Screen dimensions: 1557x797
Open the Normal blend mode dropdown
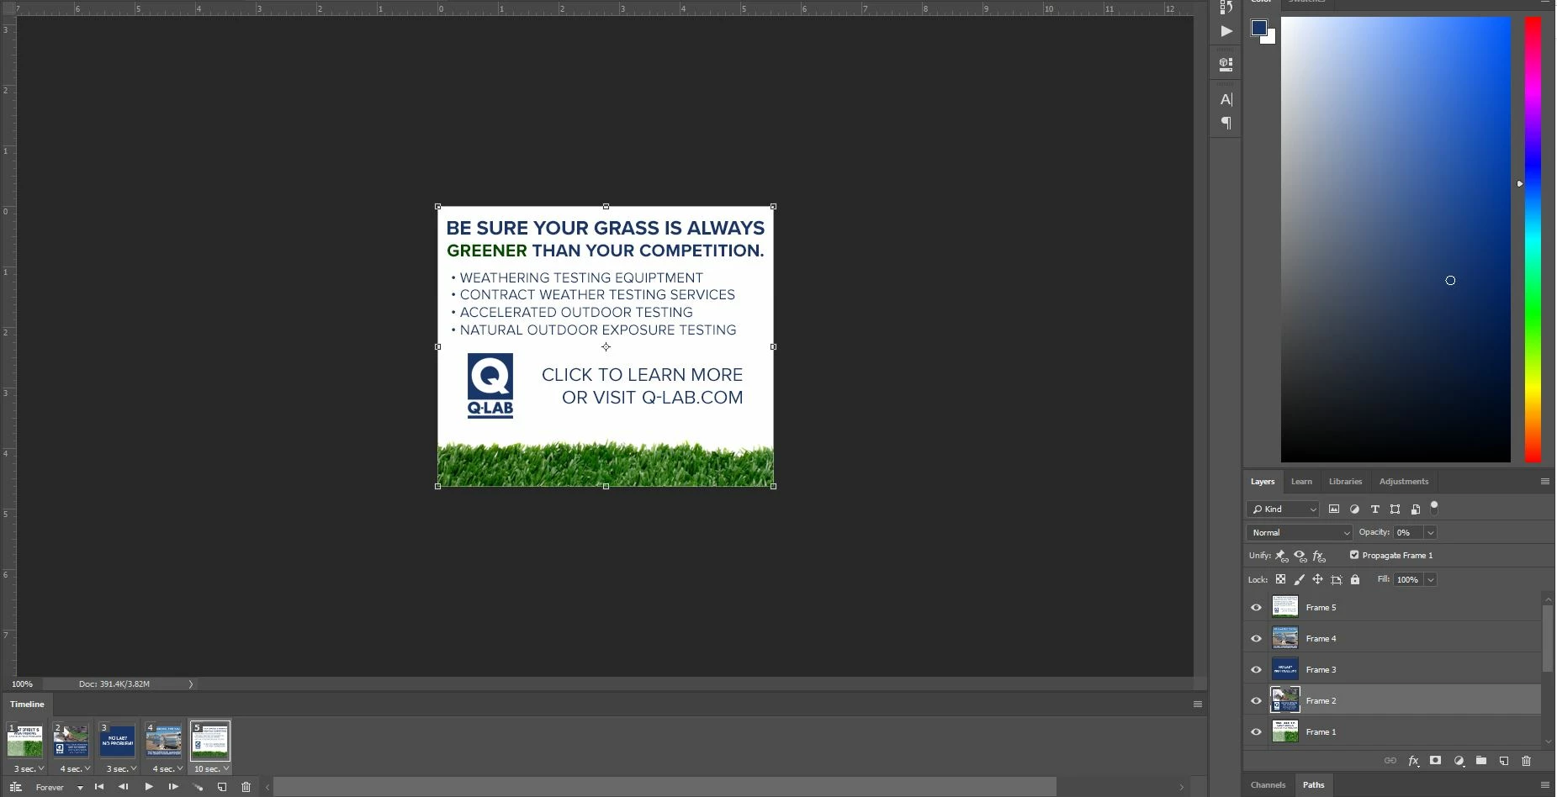point(1300,533)
